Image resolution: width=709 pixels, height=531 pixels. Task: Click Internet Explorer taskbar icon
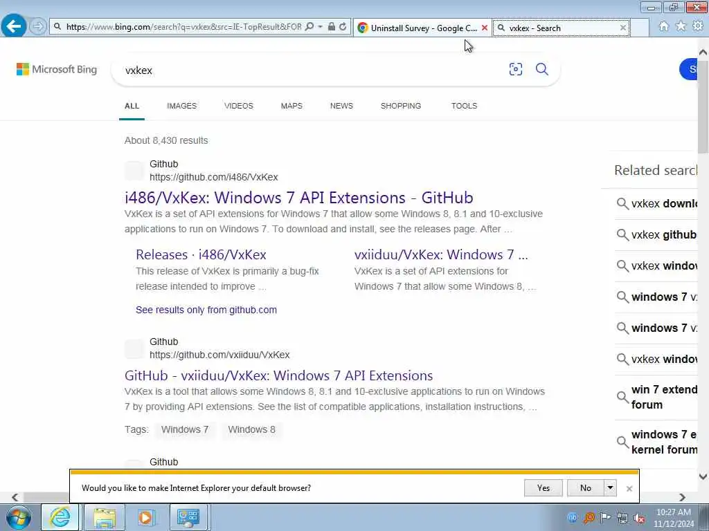pyautogui.click(x=60, y=517)
